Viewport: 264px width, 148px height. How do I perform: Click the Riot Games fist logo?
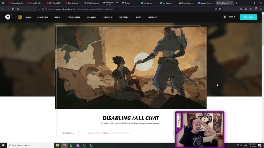pos(8,17)
